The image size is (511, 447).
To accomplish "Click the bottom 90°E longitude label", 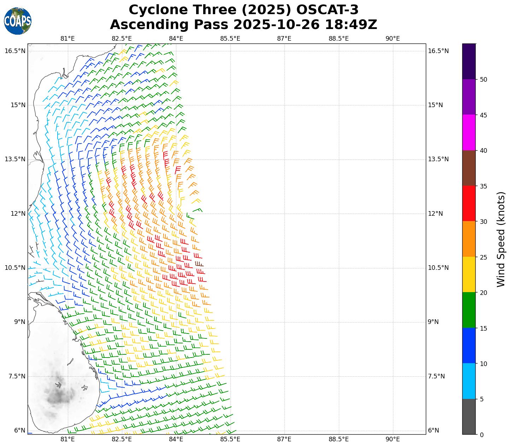I will (393, 439).
